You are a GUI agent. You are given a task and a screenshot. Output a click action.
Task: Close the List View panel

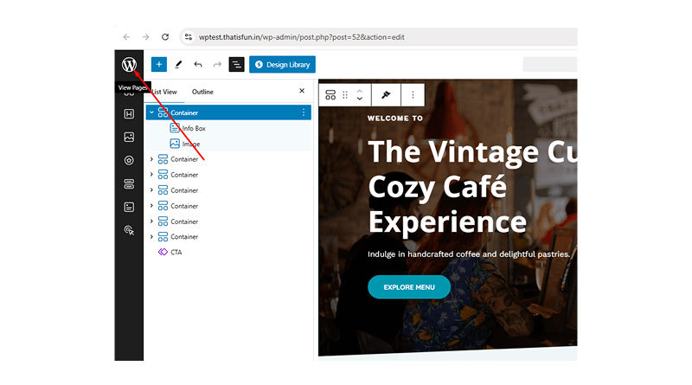point(302,91)
